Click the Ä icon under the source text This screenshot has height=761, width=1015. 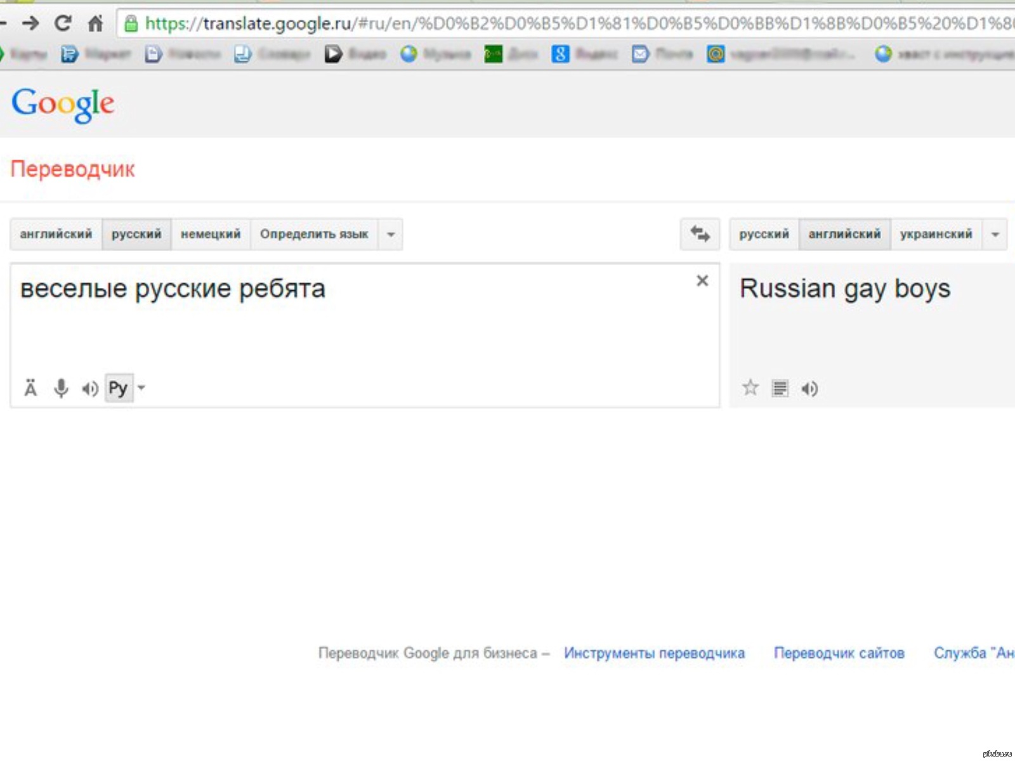pyautogui.click(x=30, y=387)
